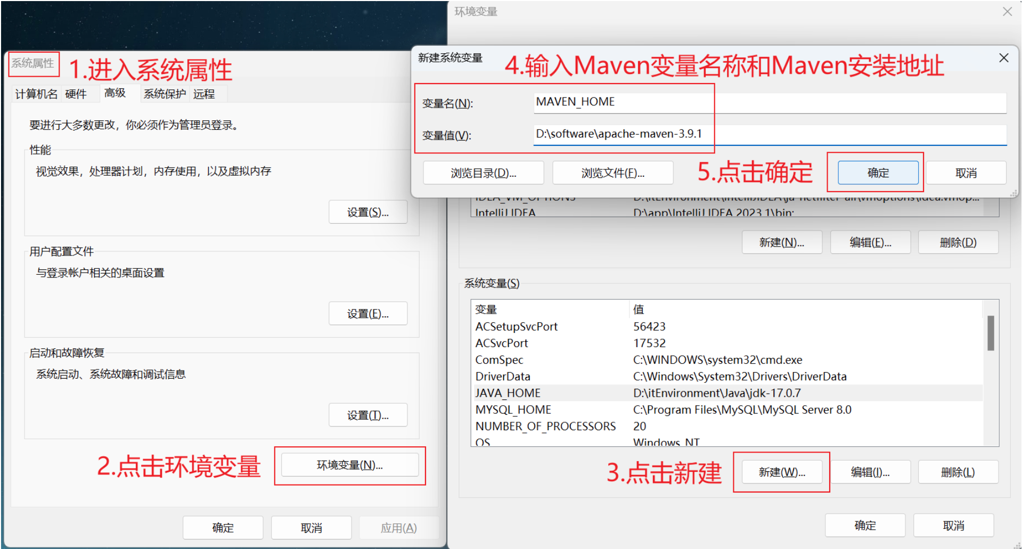Open startup and recovery 设置(T) button

[x=368, y=415]
